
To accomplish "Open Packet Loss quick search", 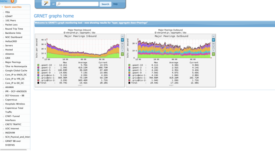I will pos(11,25).
